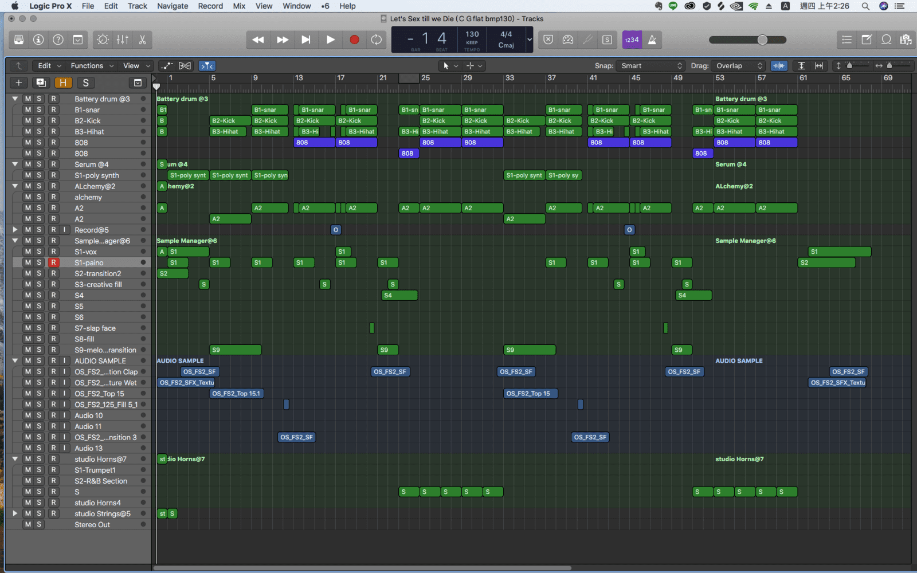The height and width of the screenshot is (573, 917).
Task: Click the 4/4 time signature display
Action: 506,34
